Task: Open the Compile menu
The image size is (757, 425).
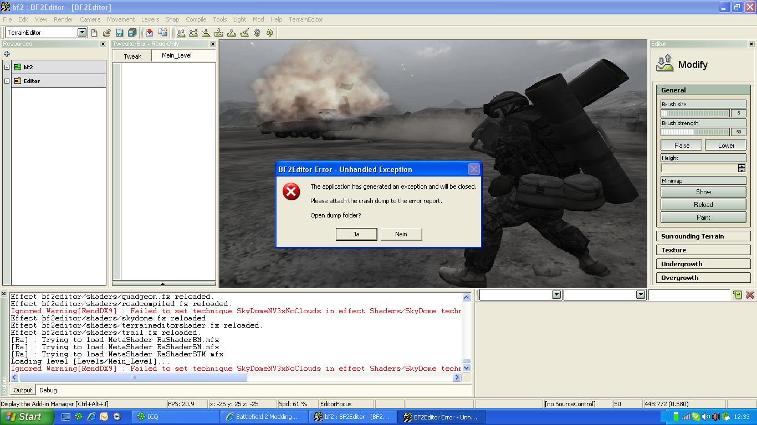Action: 196,19
